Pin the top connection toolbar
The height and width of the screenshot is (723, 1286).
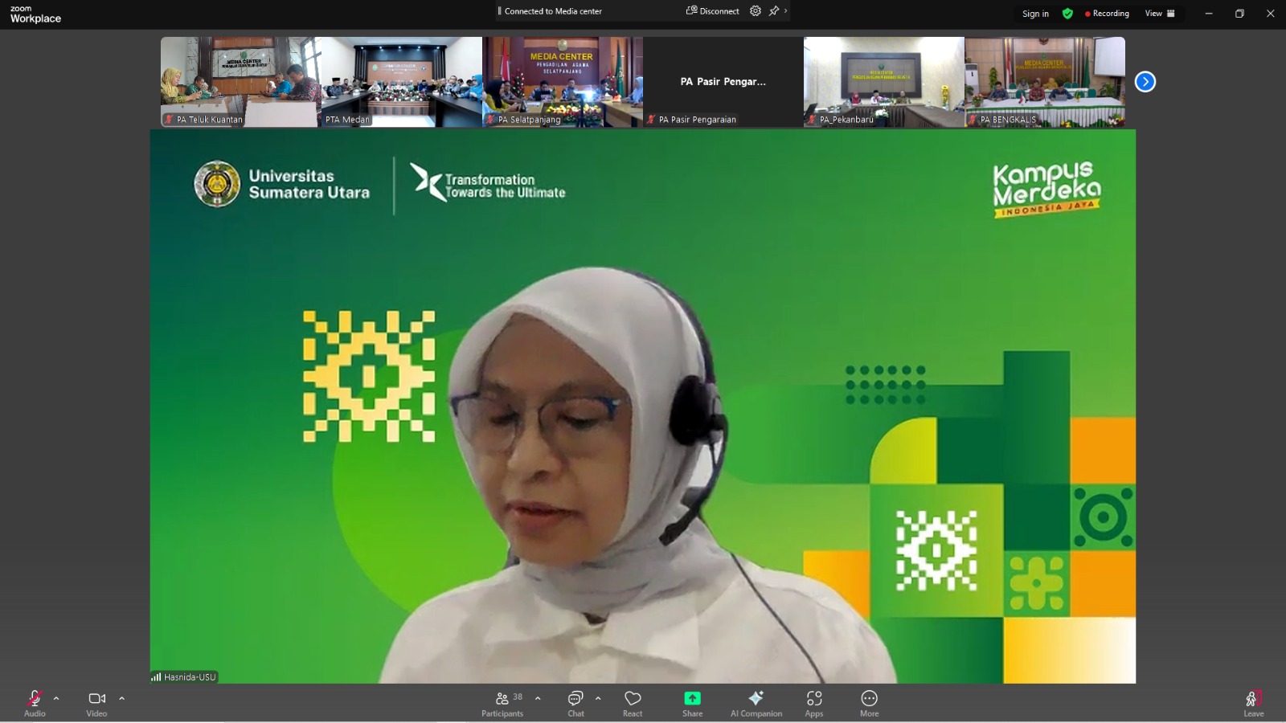click(774, 11)
